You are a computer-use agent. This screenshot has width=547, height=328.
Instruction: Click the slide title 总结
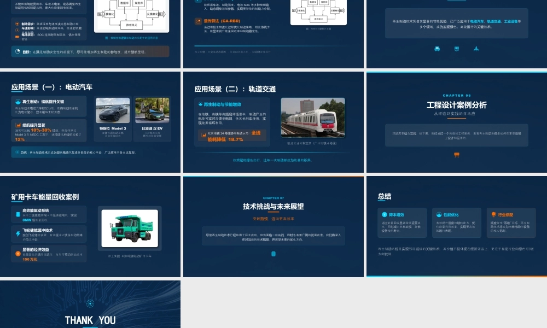point(385,196)
